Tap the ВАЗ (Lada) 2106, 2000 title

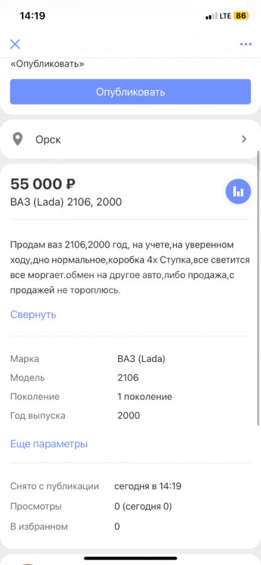click(66, 202)
